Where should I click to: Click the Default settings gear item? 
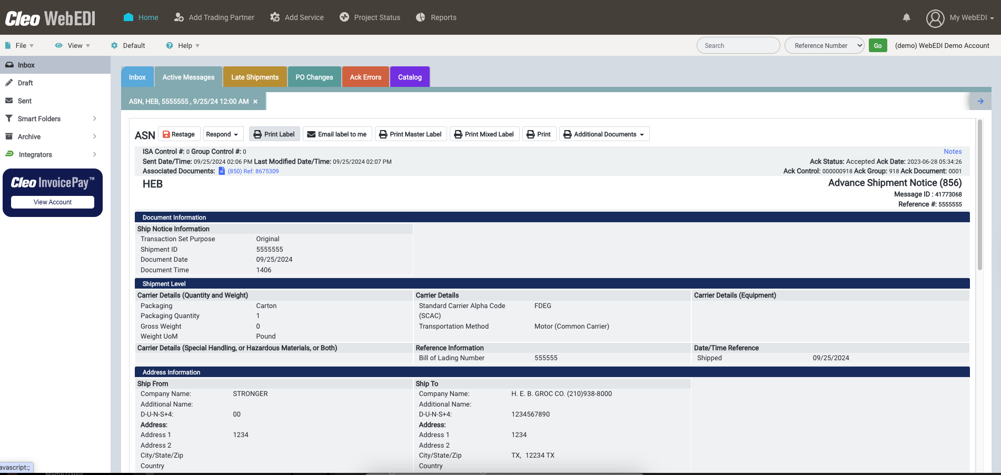click(128, 46)
